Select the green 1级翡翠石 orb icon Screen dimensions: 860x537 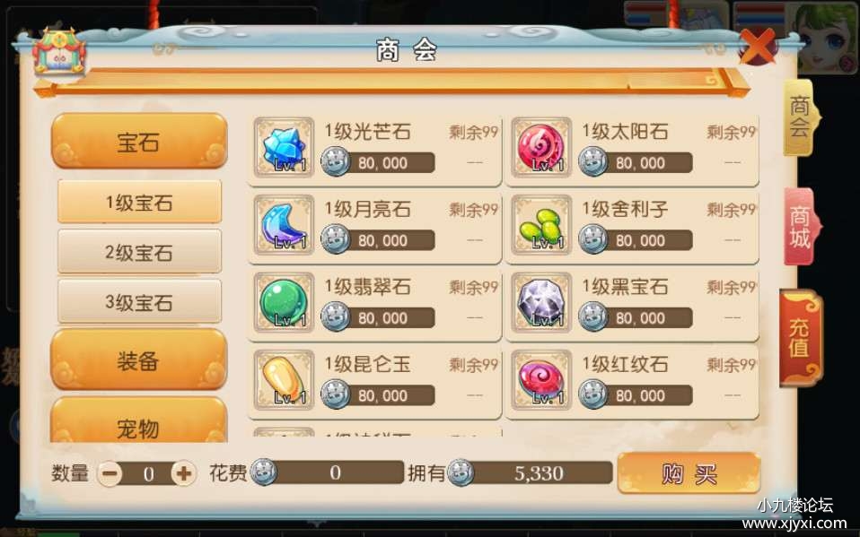click(x=284, y=302)
